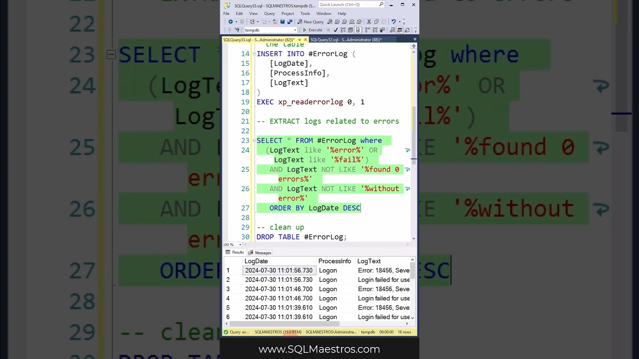Viewport: 639px width, 359px height.
Task: Switch to the Messages tab
Action: (x=260, y=253)
